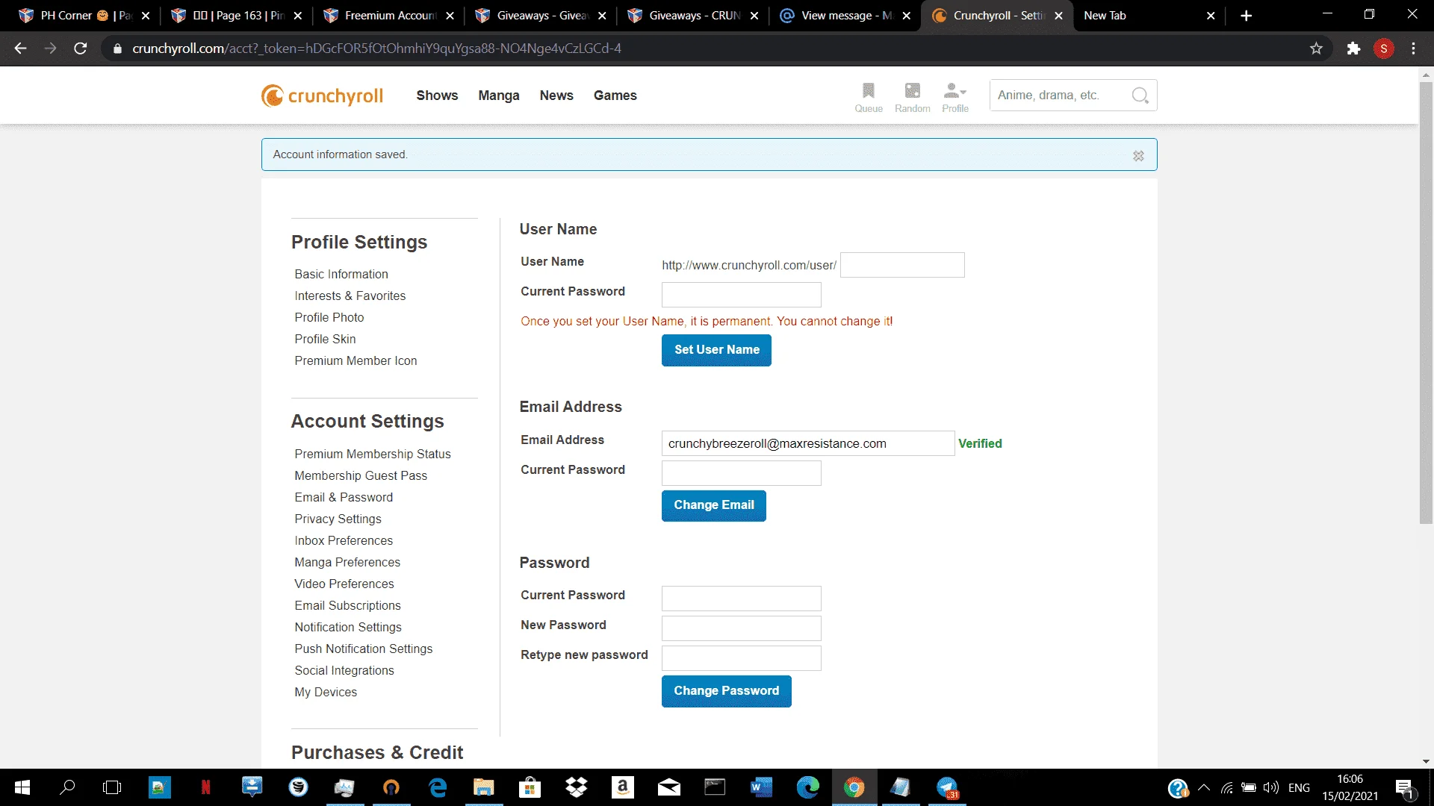
Task: Open the Manga menu
Action: pyautogui.click(x=499, y=96)
